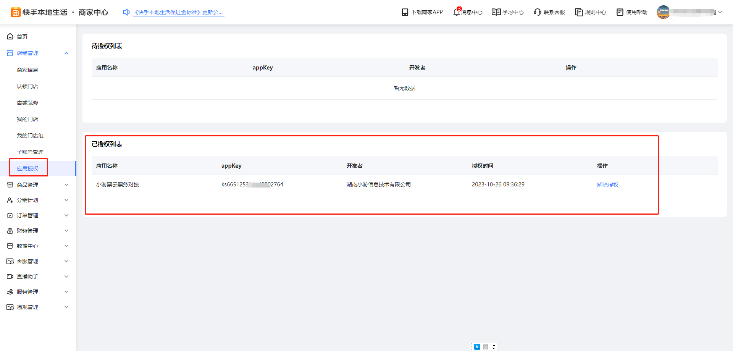The image size is (733, 351).
Task: Open the account dropdown arrow
Action: coord(720,12)
